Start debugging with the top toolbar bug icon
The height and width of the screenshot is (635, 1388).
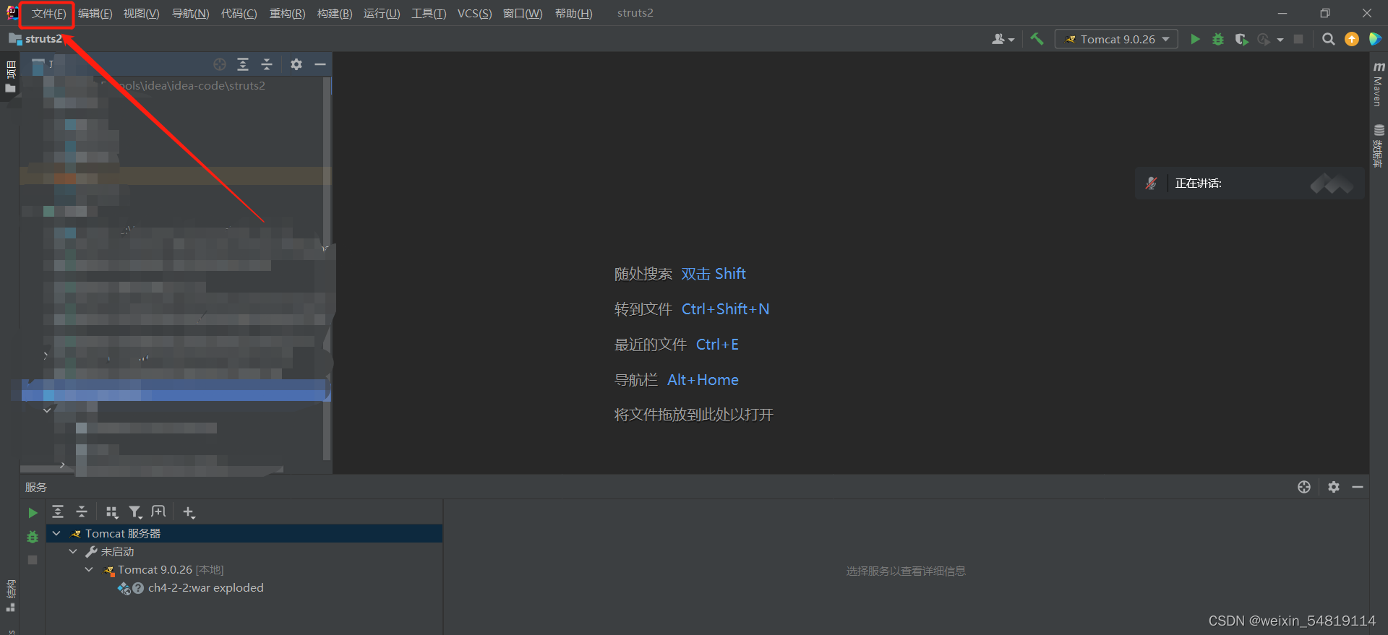point(1218,39)
